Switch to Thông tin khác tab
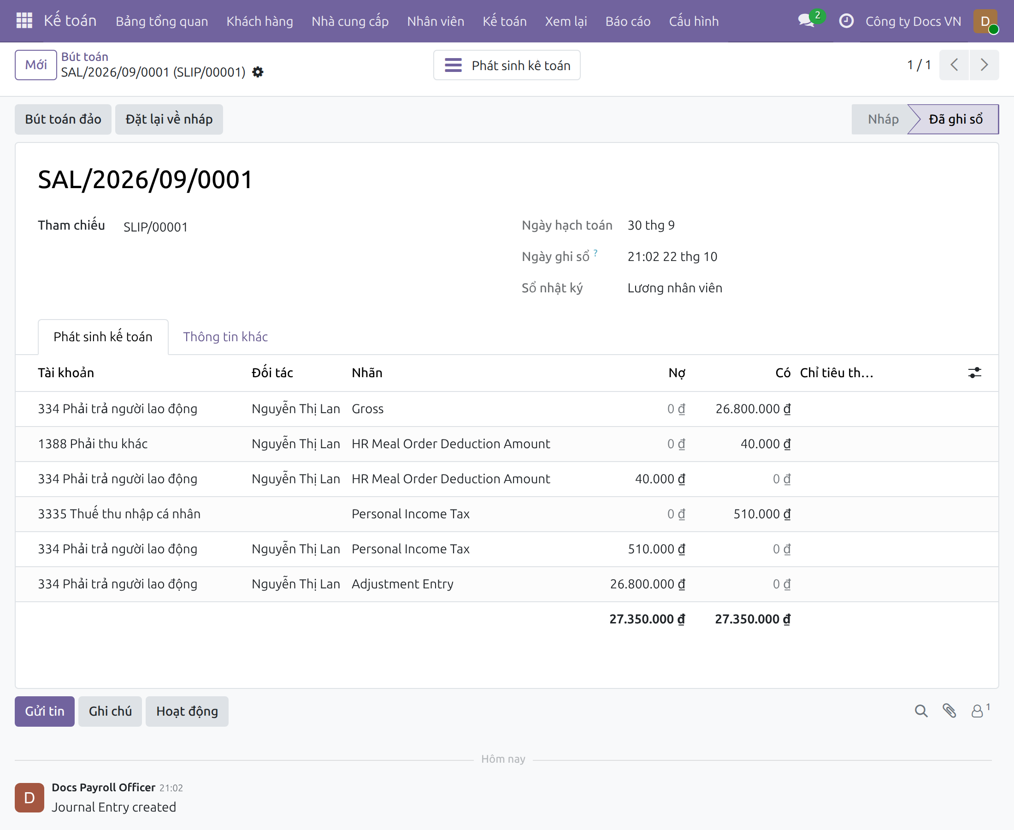Image resolution: width=1014 pixels, height=830 pixels. pos(225,337)
